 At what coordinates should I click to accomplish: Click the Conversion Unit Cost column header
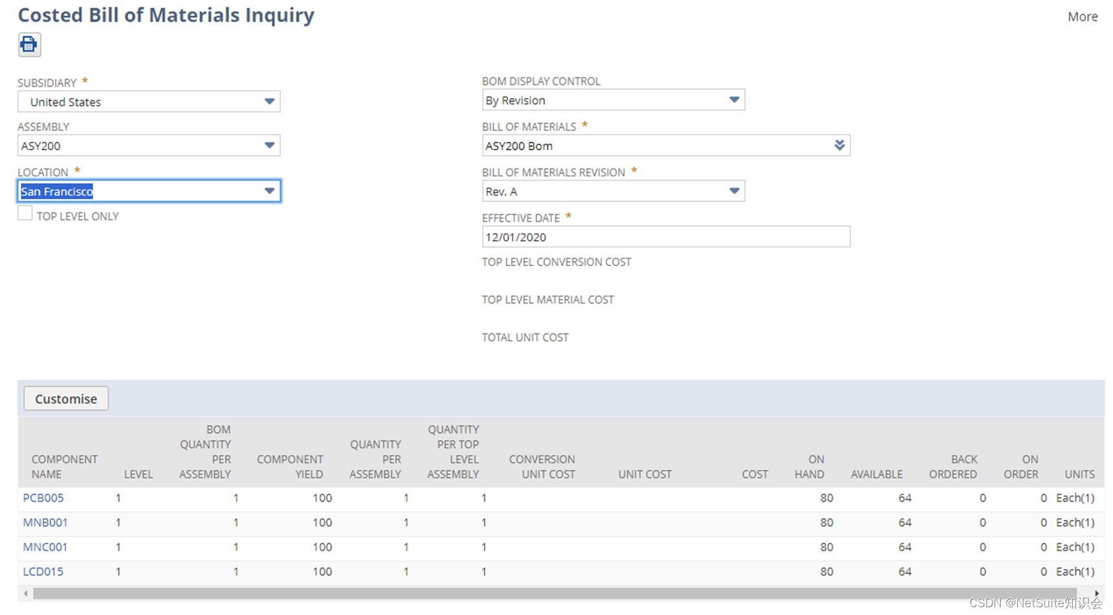(x=542, y=467)
